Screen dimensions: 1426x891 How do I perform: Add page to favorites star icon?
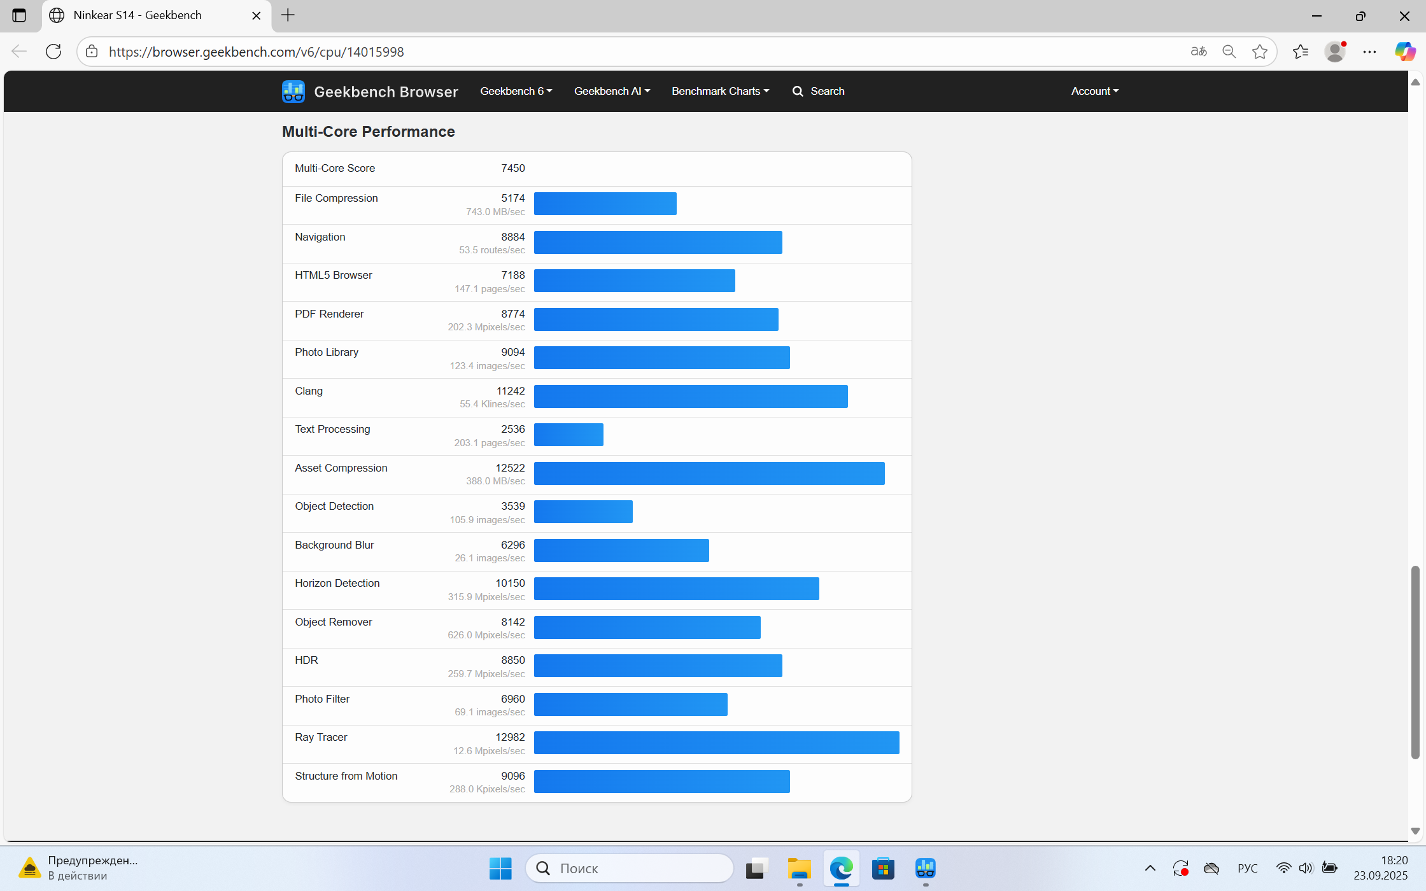tap(1259, 52)
